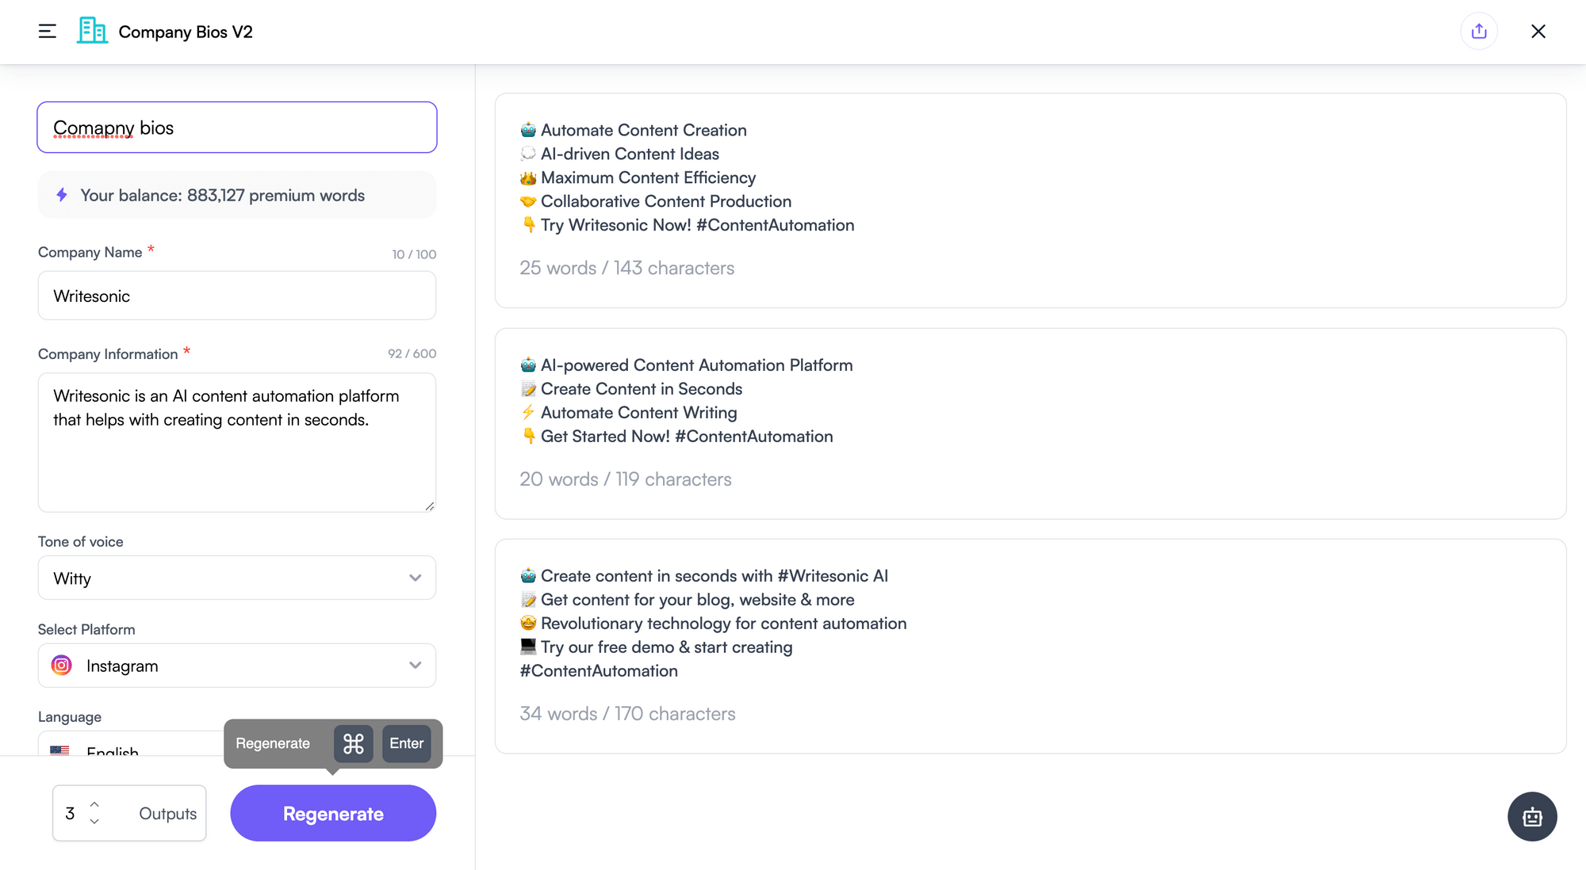1586x870 pixels.
Task: Click the Company Information text area
Action: 237,442
